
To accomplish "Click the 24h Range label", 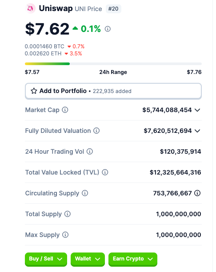I will click(x=113, y=72).
